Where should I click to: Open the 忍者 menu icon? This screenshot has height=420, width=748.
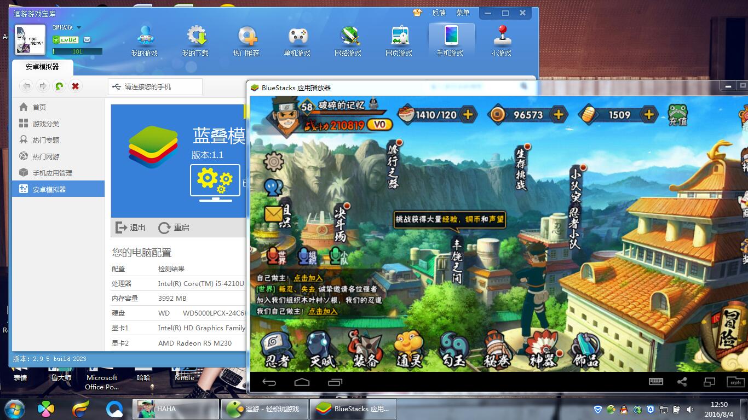[x=276, y=349]
